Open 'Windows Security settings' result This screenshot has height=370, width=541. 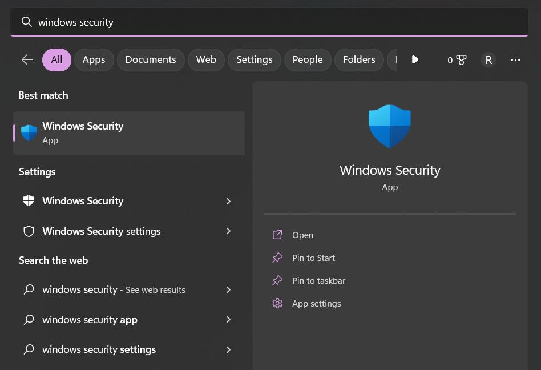coord(129,231)
